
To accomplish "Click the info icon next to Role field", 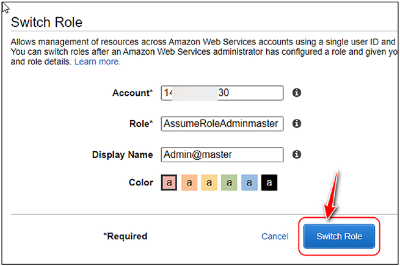I will point(296,124).
